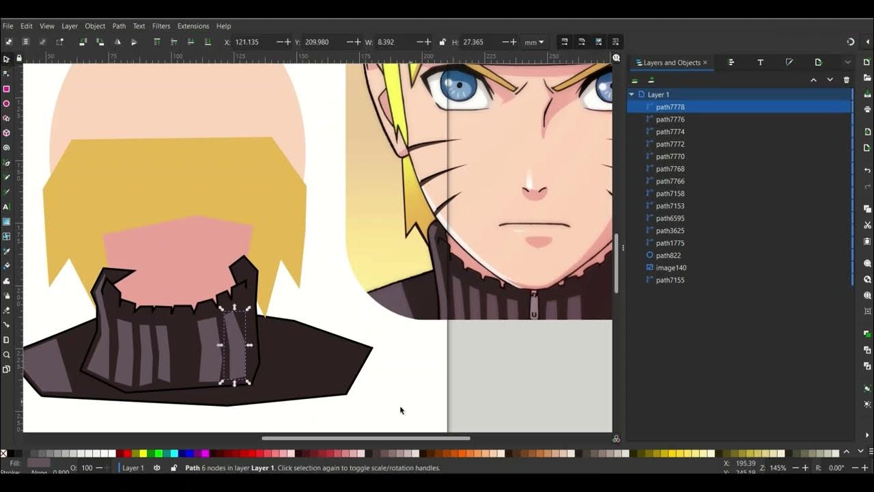Toggle move gradients with object

(598, 42)
